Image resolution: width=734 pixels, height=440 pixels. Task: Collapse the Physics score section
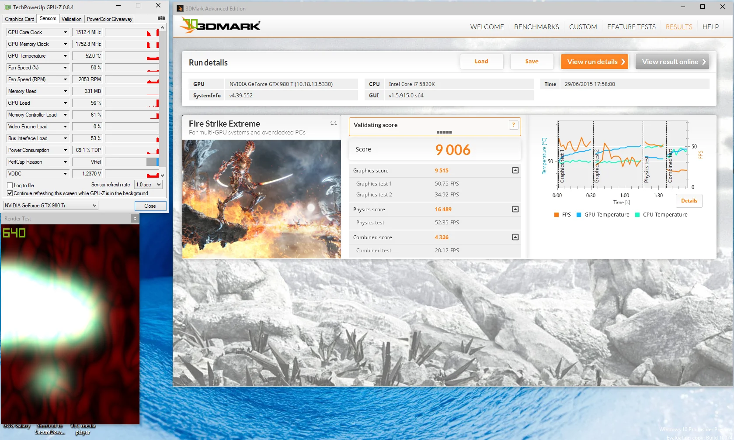515,209
